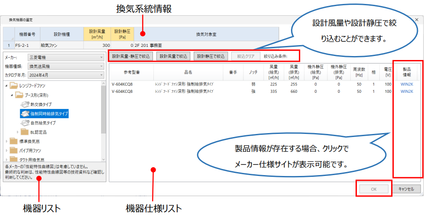Screen dimensions: 425x218
Task: Open the カタログ年月 dropdown showing 2024年4月
Action: coord(65,75)
